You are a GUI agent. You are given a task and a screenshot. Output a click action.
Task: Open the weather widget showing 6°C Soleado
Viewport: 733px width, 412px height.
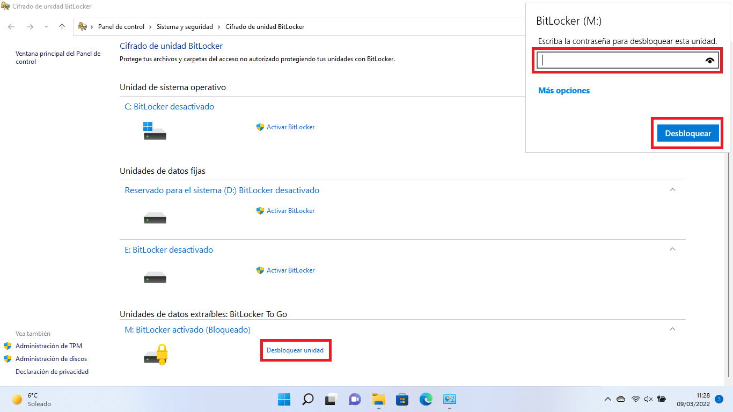tap(32, 399)
